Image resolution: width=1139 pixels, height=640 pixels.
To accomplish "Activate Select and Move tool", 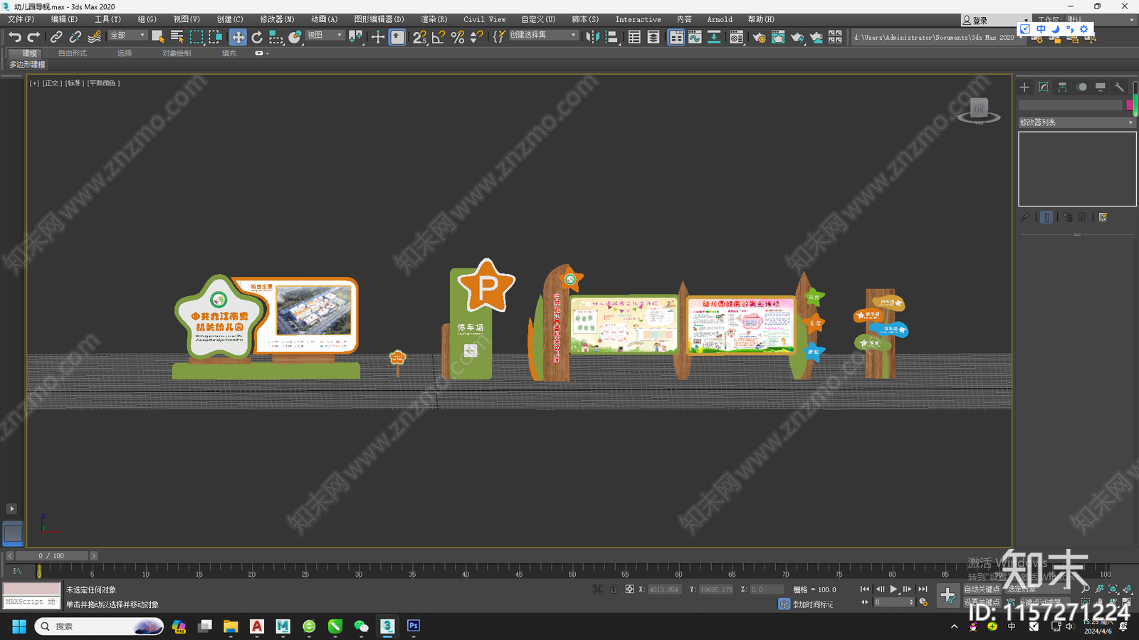I will click(238, 37).
